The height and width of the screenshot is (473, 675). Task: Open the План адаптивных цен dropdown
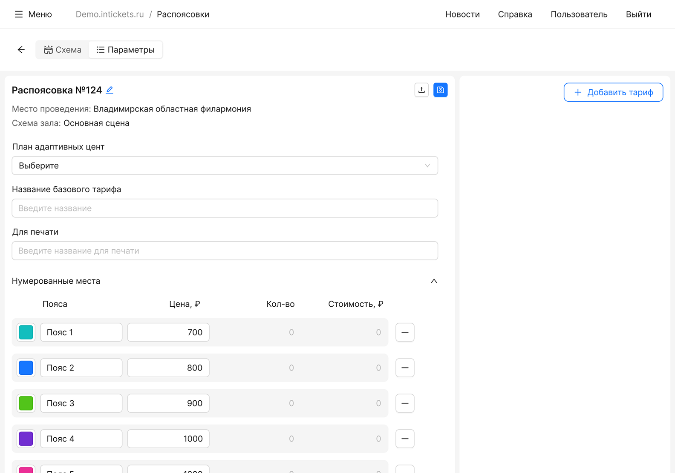point(225,165)
